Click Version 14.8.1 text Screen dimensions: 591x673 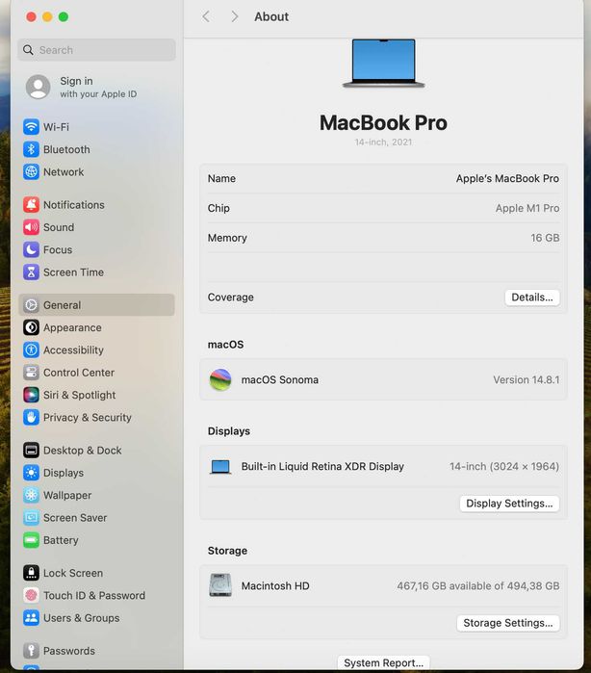tap(527, 380)
